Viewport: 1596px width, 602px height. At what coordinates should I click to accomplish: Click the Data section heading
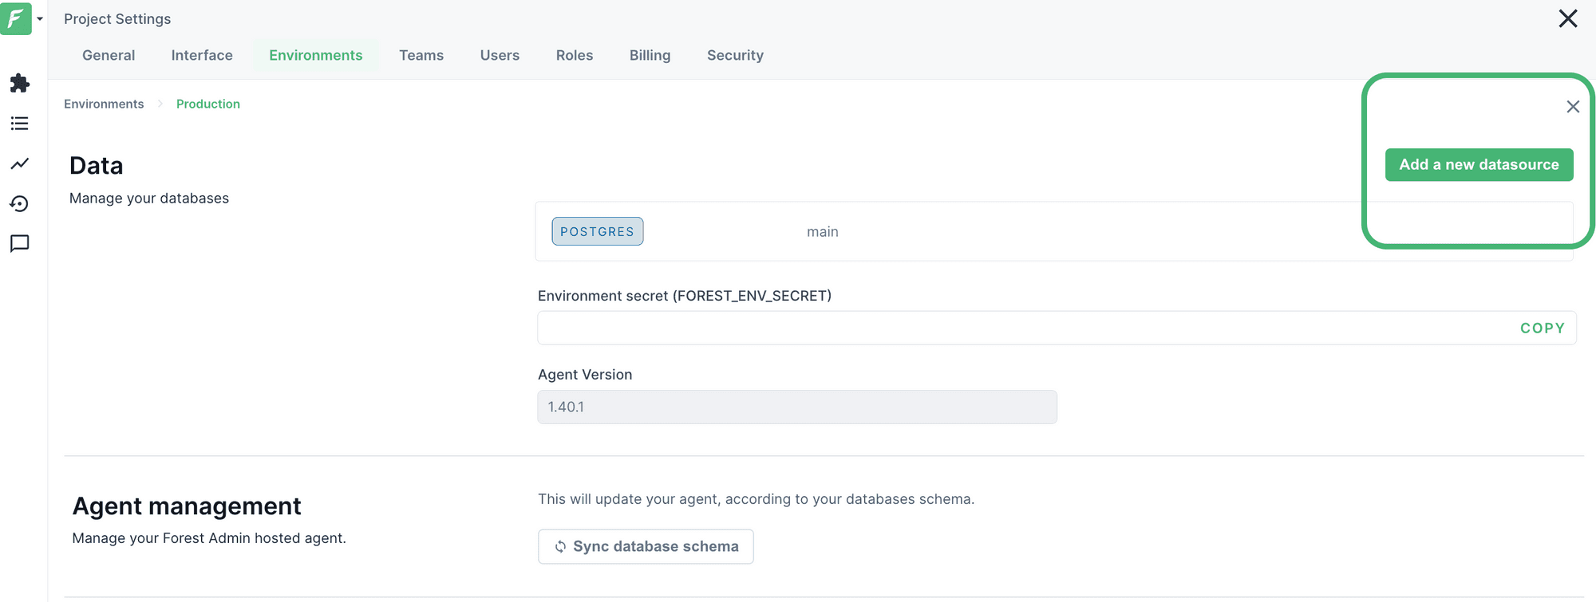pos(97,165)
